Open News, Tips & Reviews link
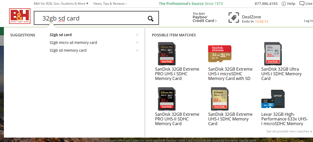 110,4
